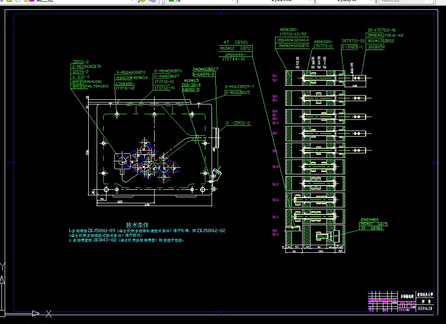Select the 30T0721-81 annotation
This screenshot has height=324, width=446.
[x=353, y=41]
